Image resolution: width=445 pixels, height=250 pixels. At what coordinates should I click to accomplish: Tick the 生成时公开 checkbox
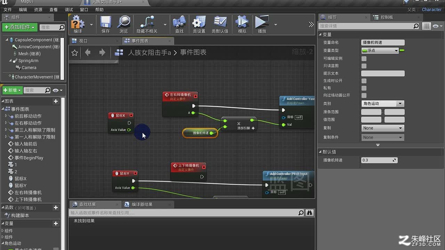click(364, 81)
